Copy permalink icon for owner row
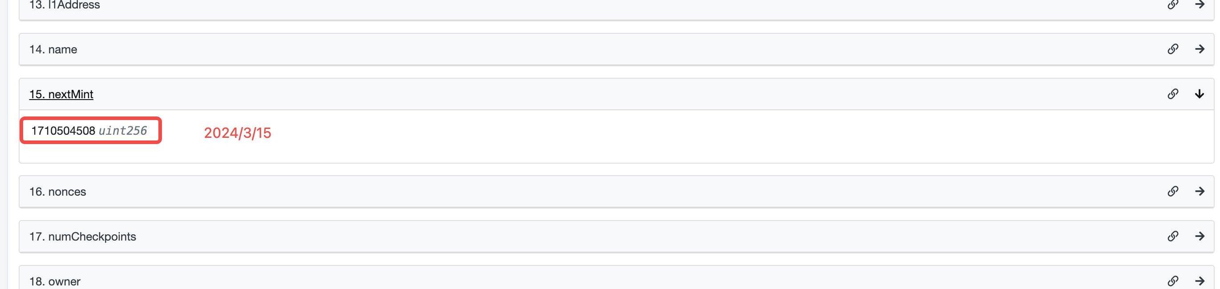Screen dimensions: 1220x289 coord(1173,281)
